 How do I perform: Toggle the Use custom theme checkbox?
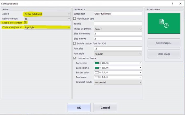tap(74, 58)
